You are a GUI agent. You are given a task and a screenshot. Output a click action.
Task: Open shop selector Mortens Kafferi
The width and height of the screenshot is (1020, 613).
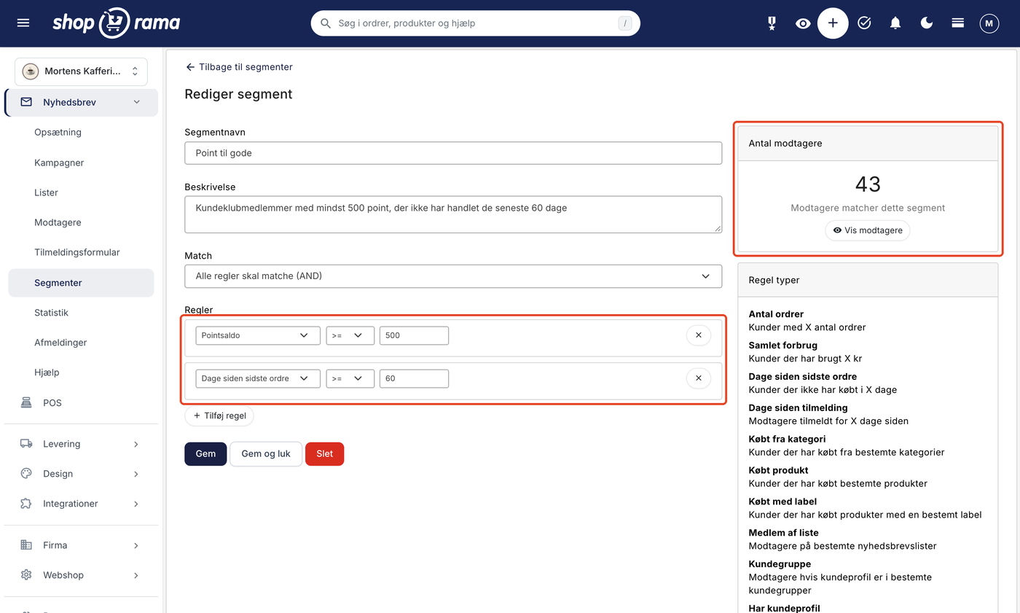click(81, 71)
